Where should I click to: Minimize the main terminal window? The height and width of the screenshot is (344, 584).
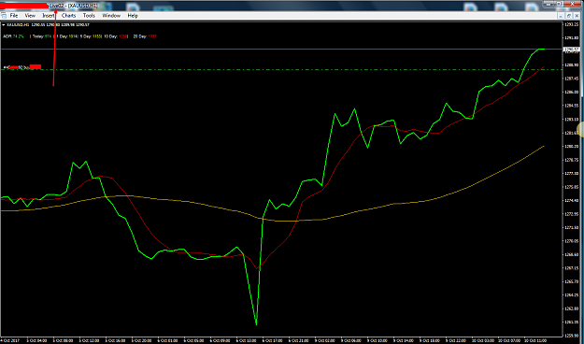[x=548, y=4]
